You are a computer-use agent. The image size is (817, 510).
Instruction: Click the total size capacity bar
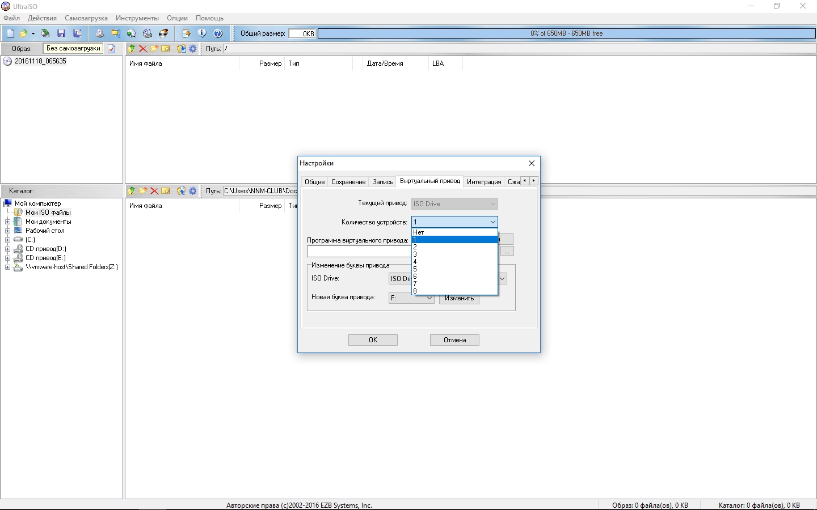point(566,33)
